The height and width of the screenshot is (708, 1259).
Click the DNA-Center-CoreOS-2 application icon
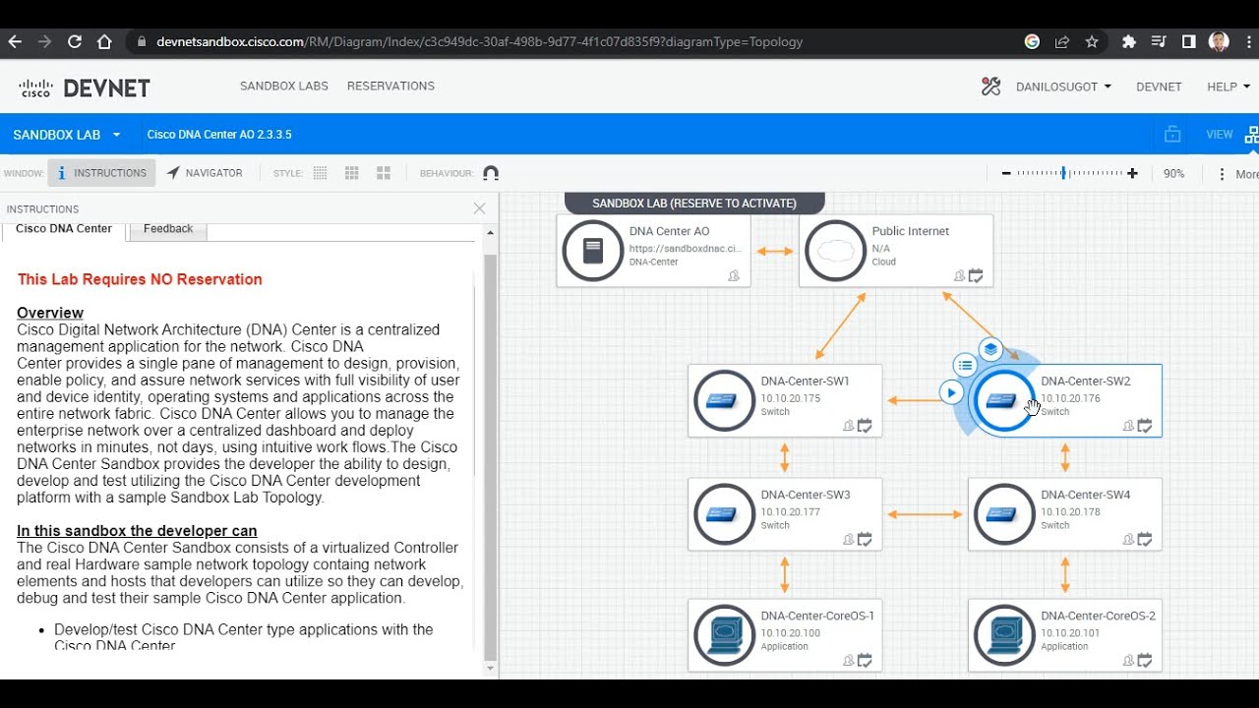tap(1004, 635)
